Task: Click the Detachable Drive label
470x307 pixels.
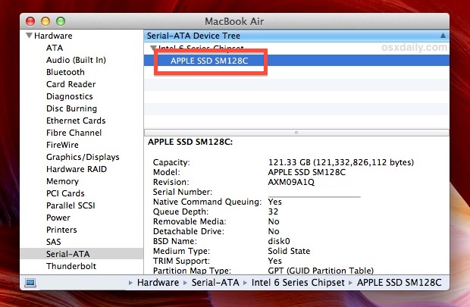Action: [x=188, y=231]
